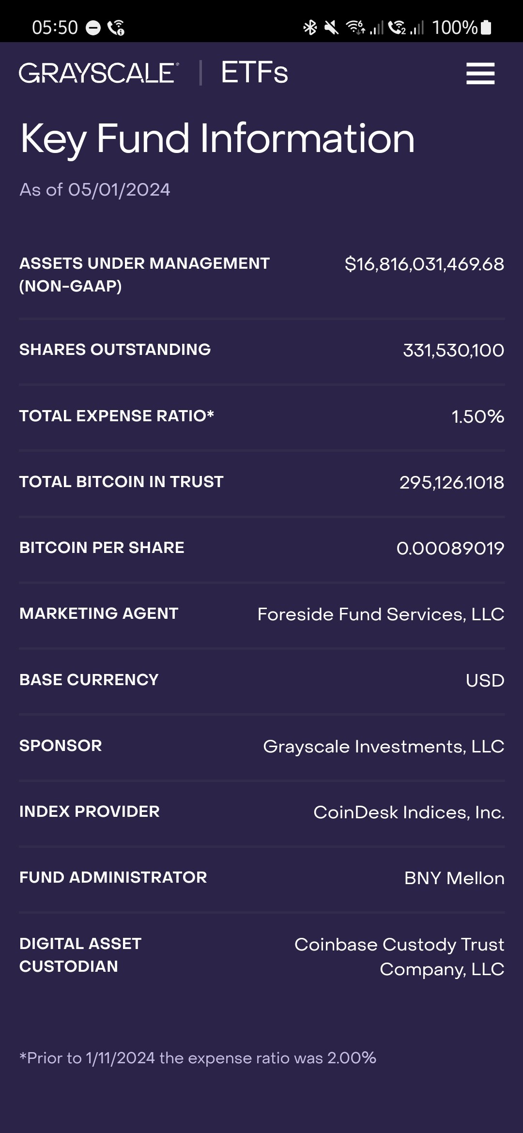Tap the 05:50 clock
This screenshot has width=523, height=1133.
click(x=55, y=28)
